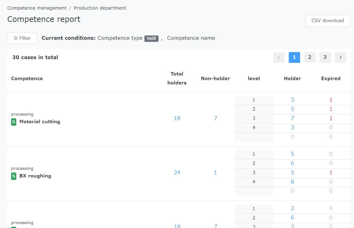Image resolution: width=354 pixels, height=228 pixels.
Task: View BX roughing level 3 expired count
Action: point(331,173)
